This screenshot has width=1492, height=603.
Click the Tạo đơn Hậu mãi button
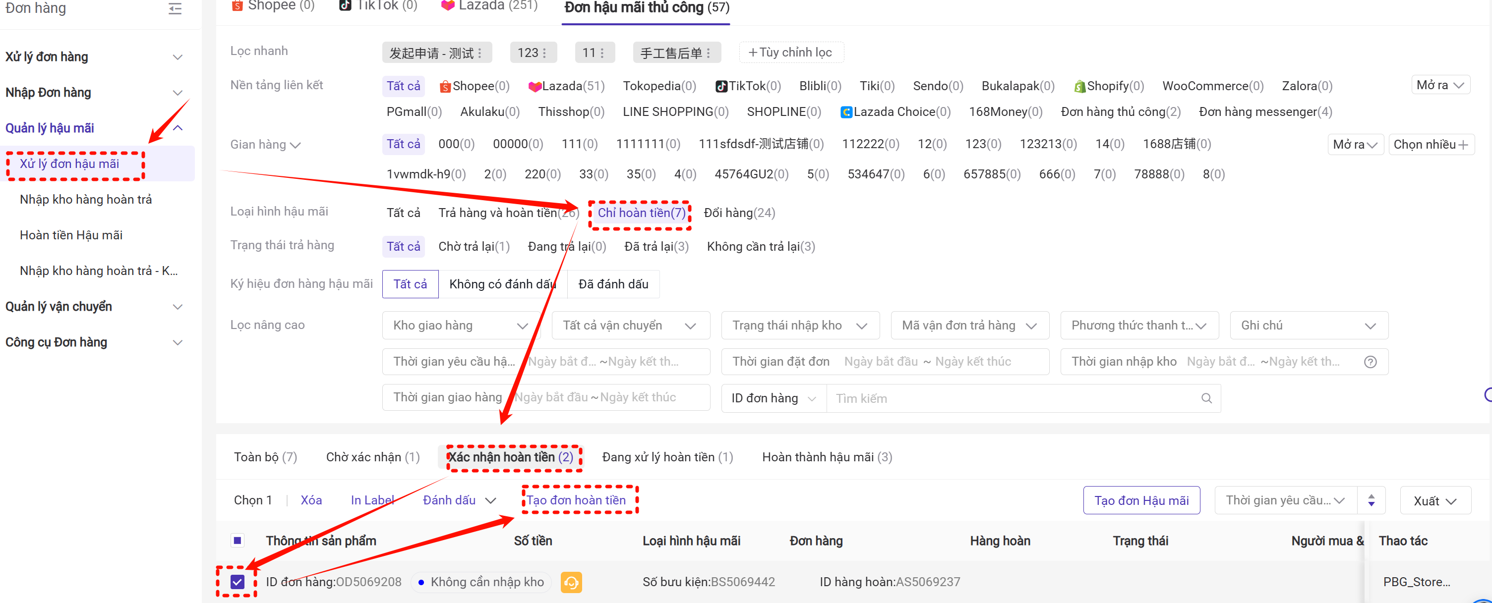1140,500
